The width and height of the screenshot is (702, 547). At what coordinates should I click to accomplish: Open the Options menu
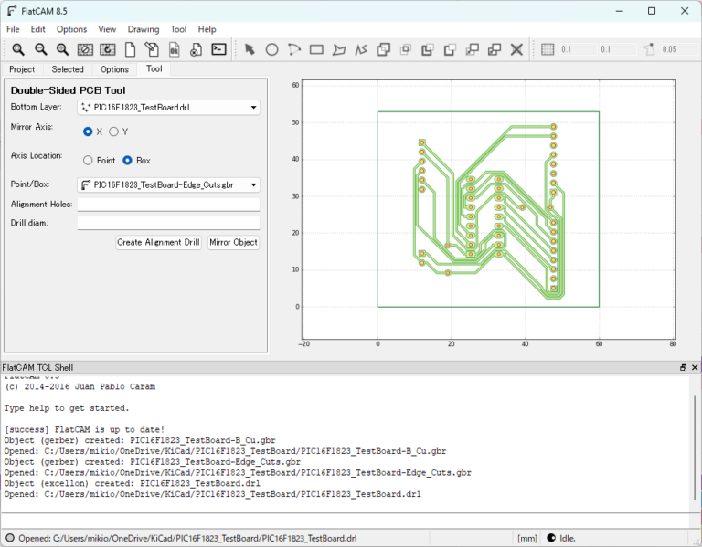[x=71, y=29]
